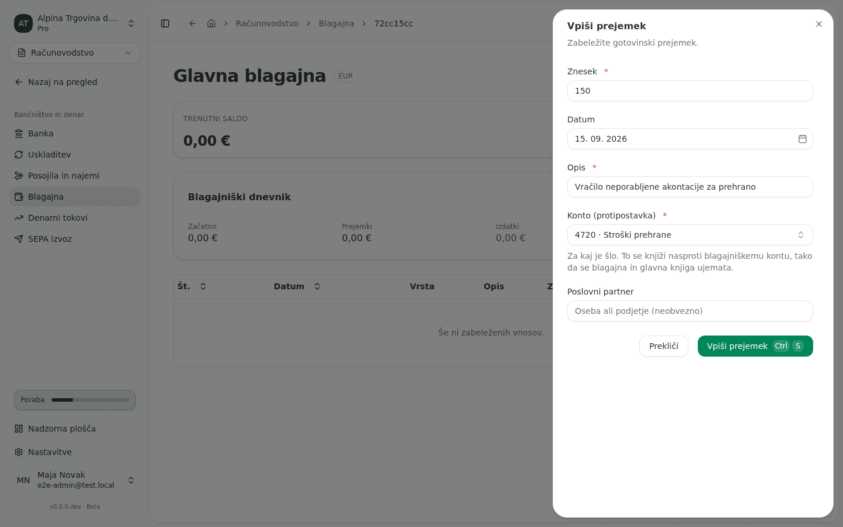Open the Računovodstvo module dropdown
Viewport: 843px width, 527px height.
(x=75, y=53)
